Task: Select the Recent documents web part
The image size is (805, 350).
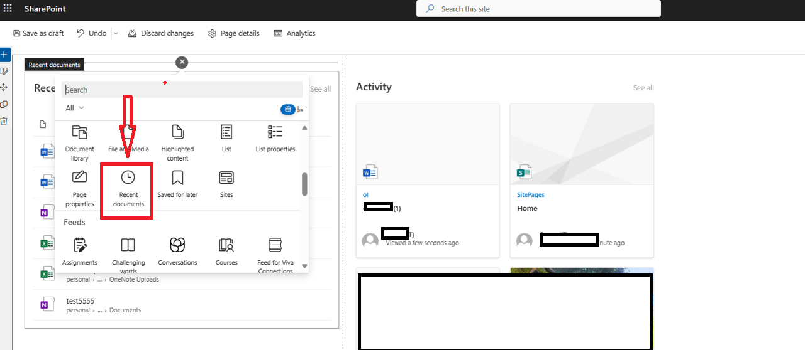Action: pos(128,188)
